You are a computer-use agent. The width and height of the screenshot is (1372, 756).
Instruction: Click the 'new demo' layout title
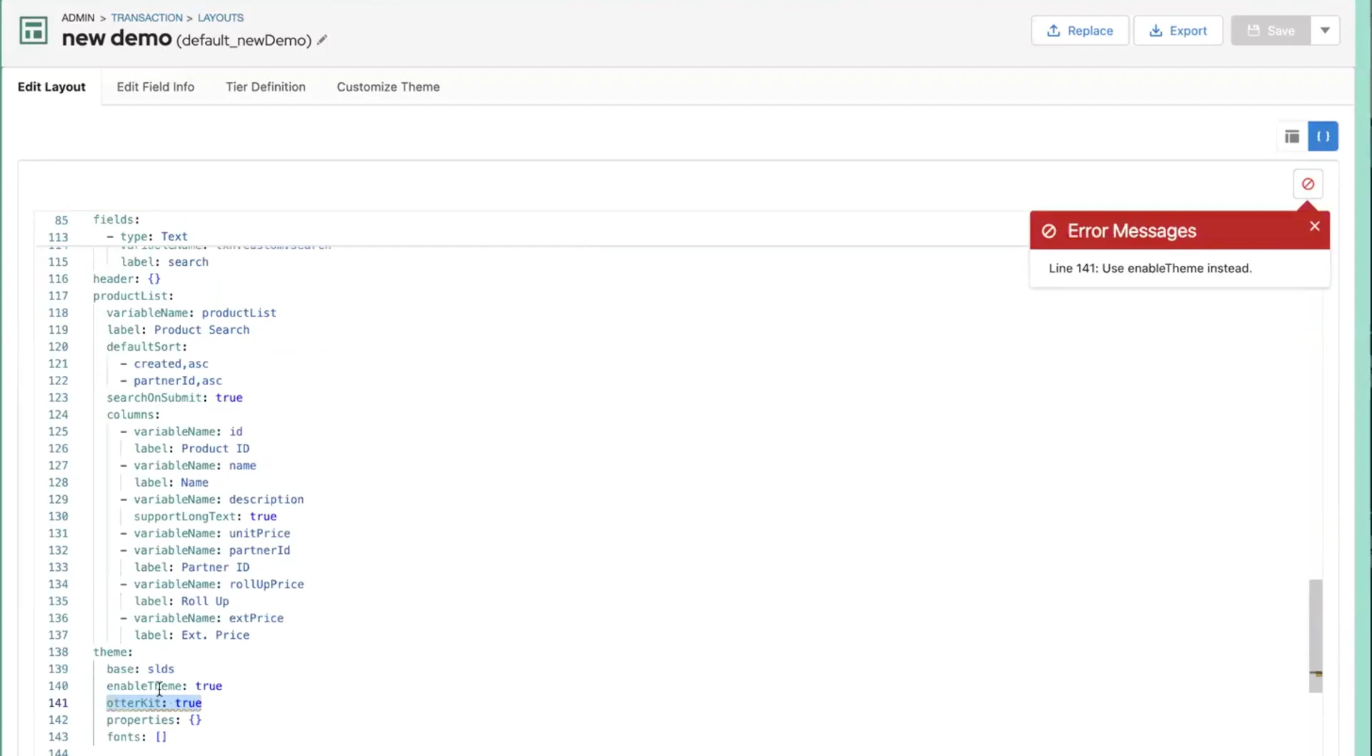[x=116, y=39]
